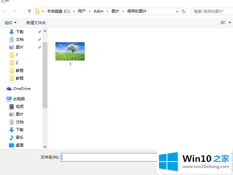Unpin icon next to 下载

pyautogui.click(x=39, y=32)
